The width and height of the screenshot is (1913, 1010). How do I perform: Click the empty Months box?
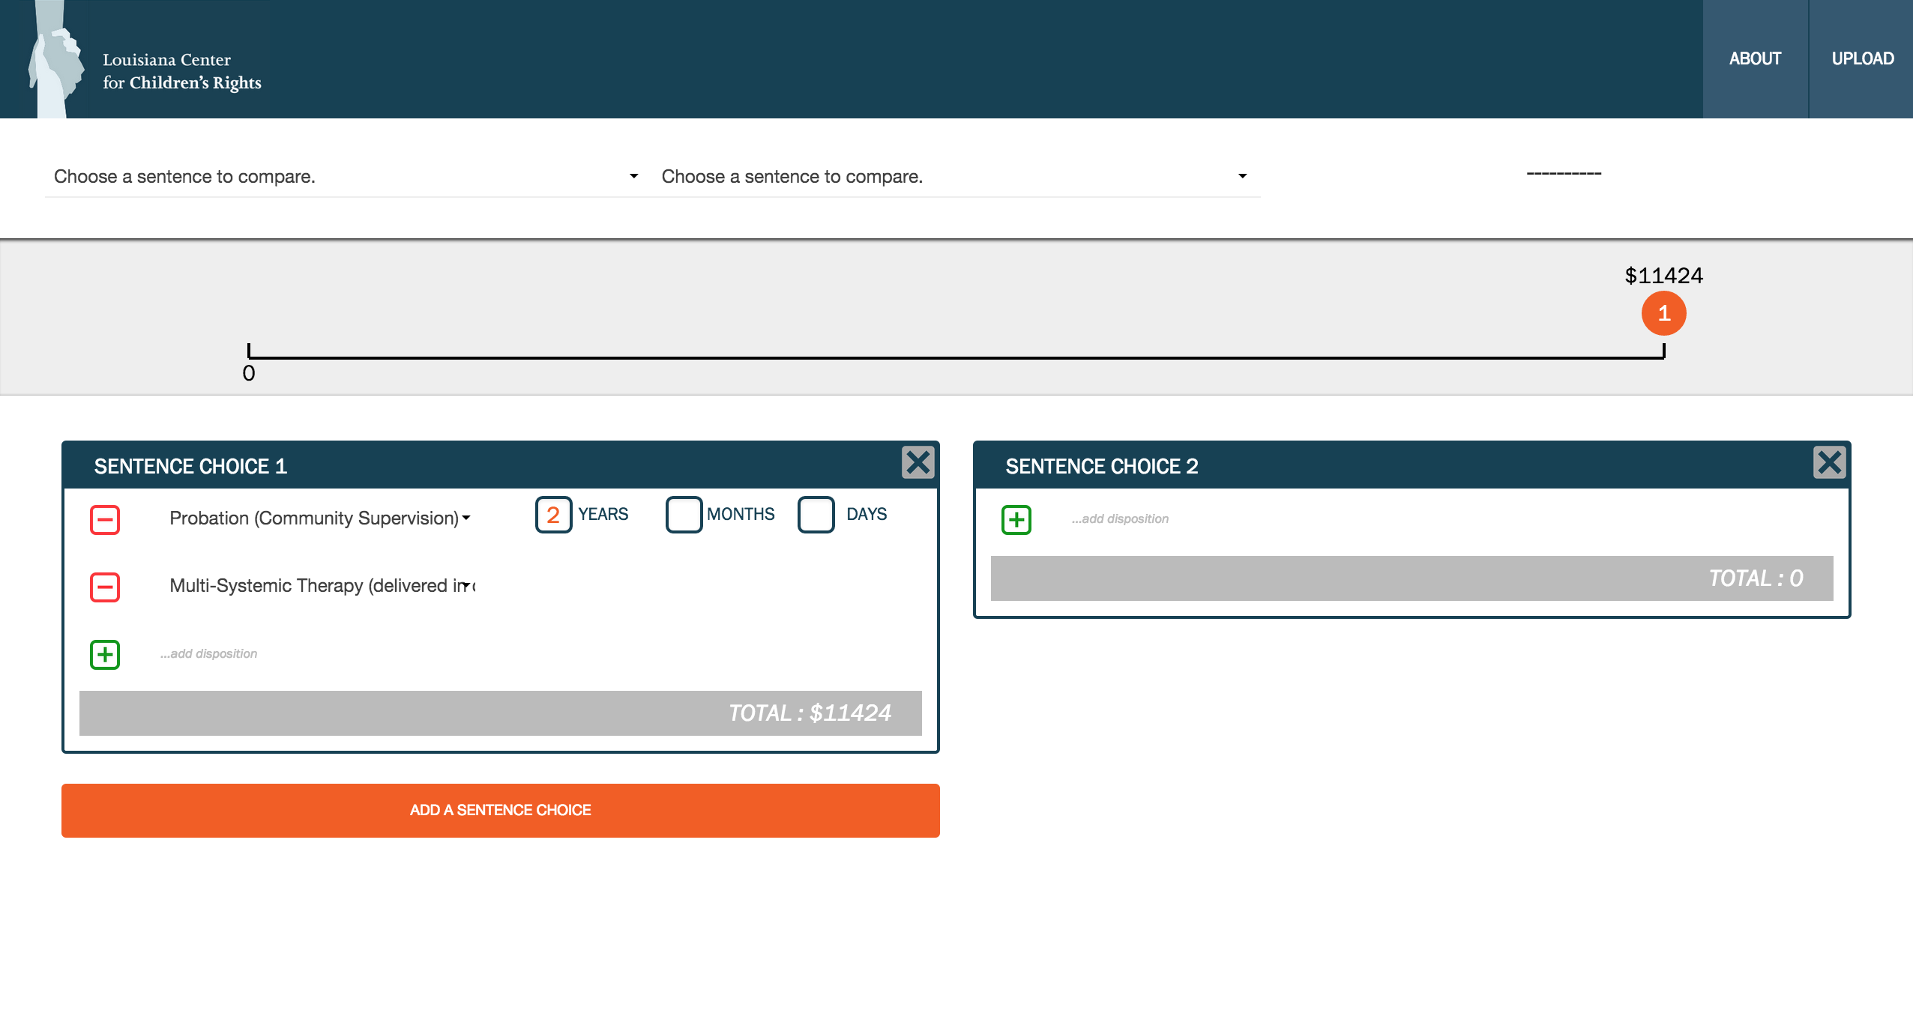[684, 515]
